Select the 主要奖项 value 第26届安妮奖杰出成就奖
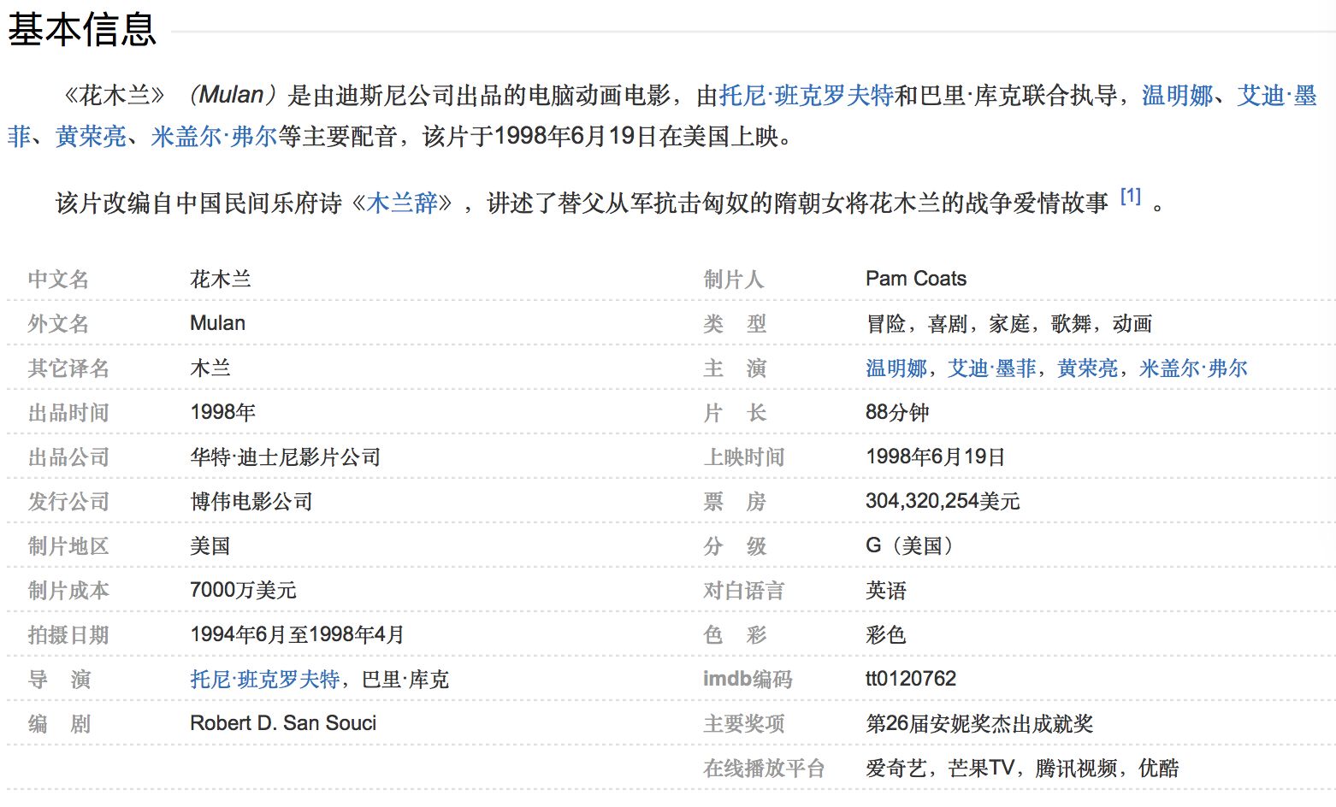Image resolution: width=1336 pixels, height=807 pixels. pos(979,724)
